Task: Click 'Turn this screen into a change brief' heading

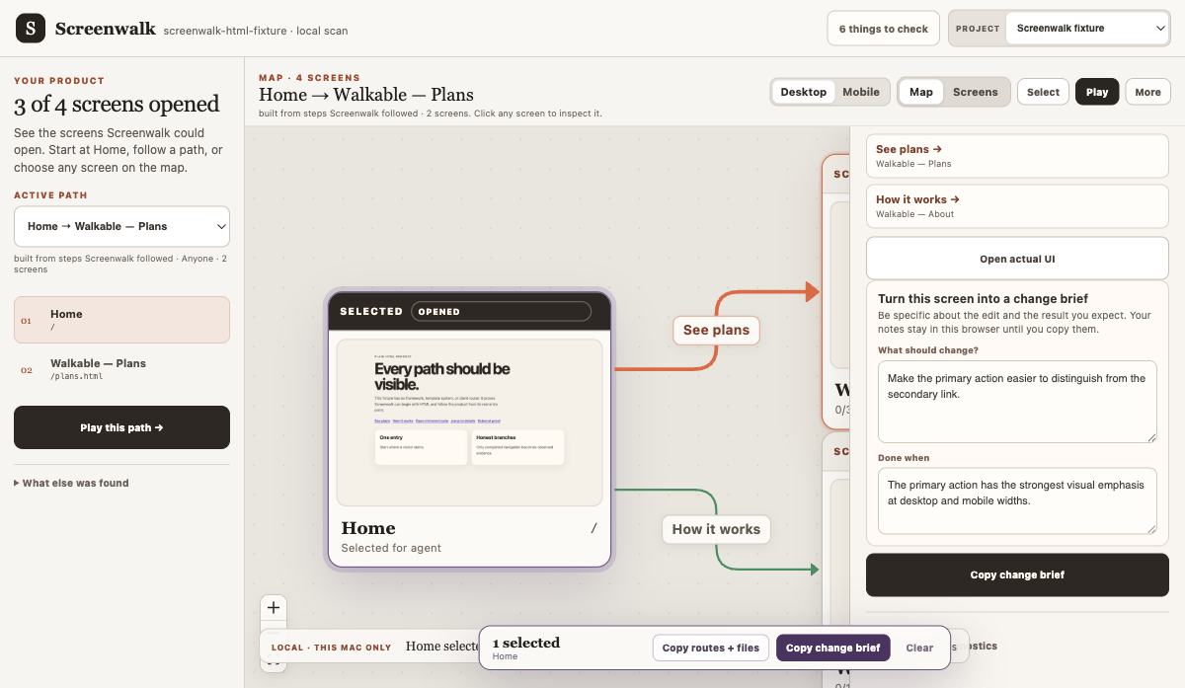Action: point(983,299)
